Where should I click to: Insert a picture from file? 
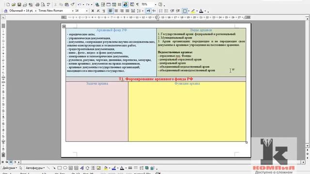click(x=99, y=168)
